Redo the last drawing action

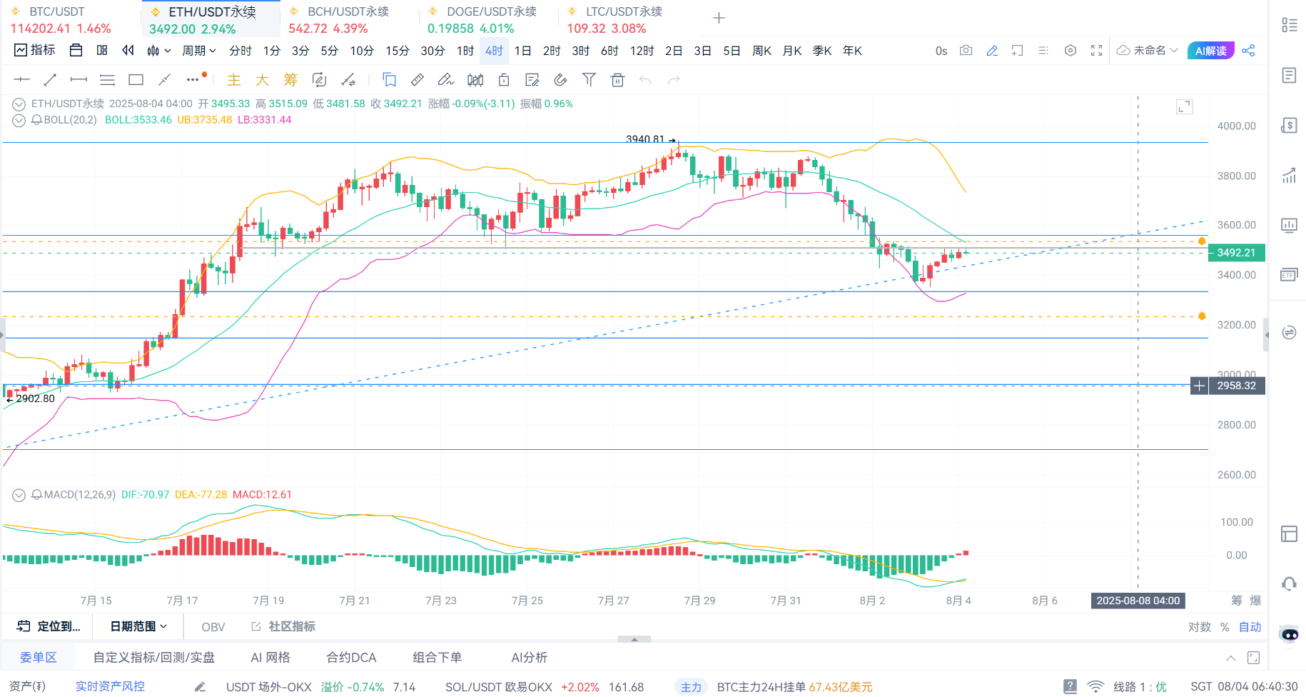[x=674, y=79]
